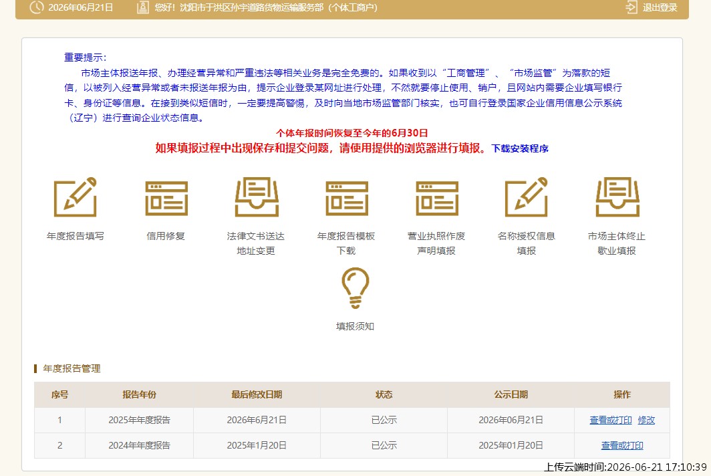Click the user badge icon in header
711x476 pixels.
pos(143,7)
